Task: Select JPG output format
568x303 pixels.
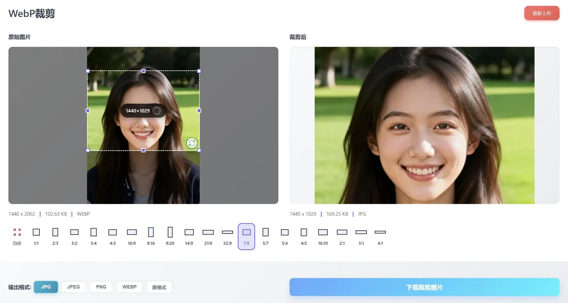Action: tap(46, 287)
